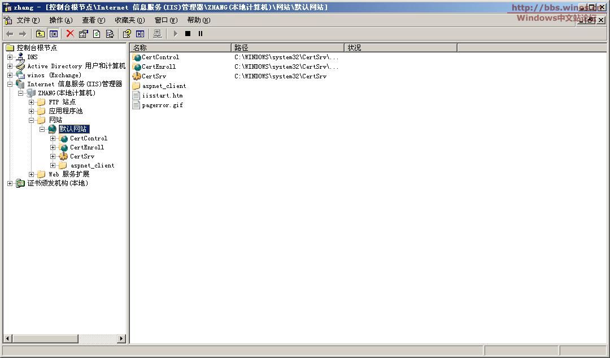Click the red Delete toolbar icon
610x358 pixels.
70,34
